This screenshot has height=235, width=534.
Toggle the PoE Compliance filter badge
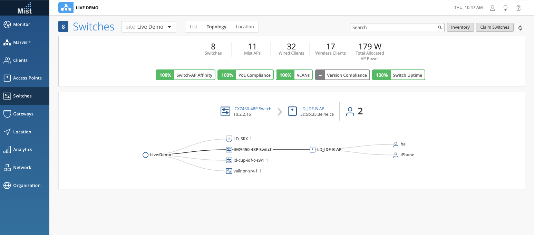(x=245, y=75)
